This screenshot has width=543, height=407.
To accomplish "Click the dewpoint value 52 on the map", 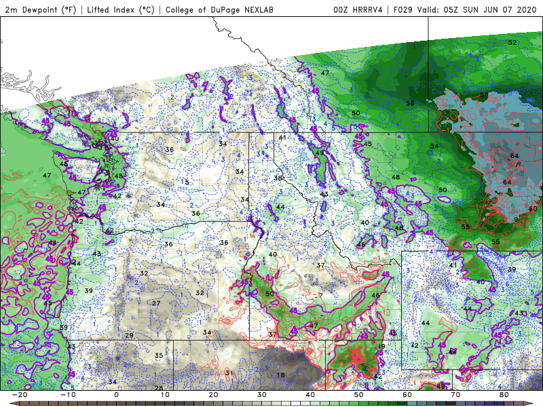I will 512,43.
